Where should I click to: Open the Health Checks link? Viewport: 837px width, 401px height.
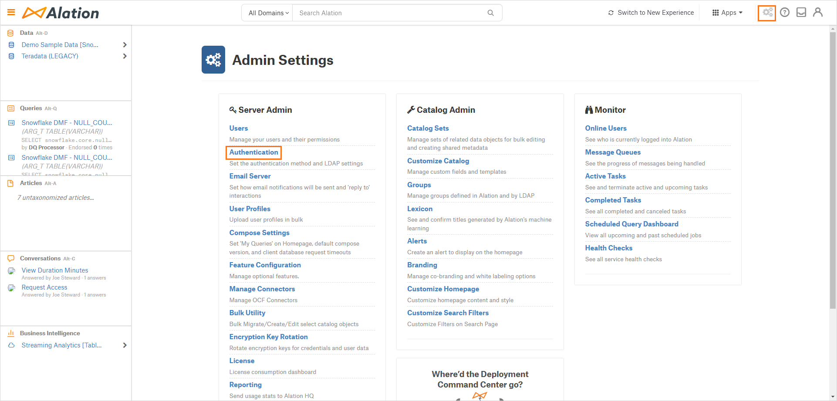pos(609,248)
